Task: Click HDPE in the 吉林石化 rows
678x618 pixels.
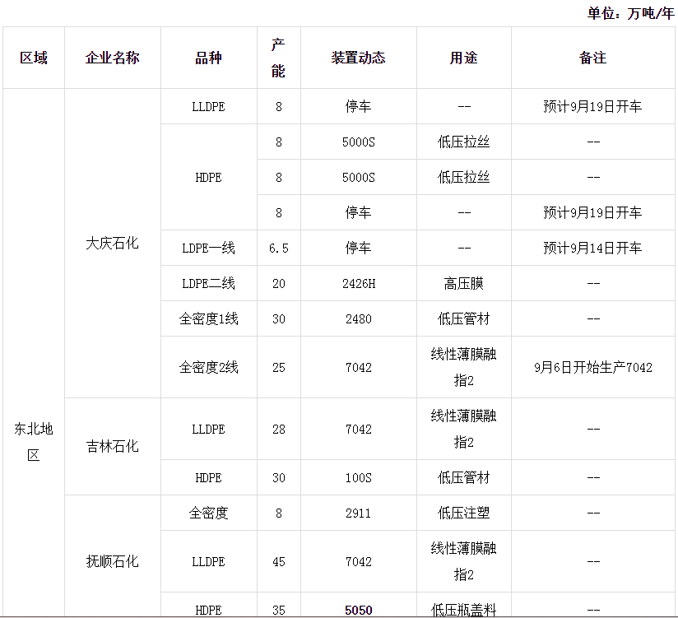Action: 208,478
